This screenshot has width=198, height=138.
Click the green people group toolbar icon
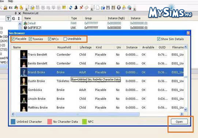16,8
